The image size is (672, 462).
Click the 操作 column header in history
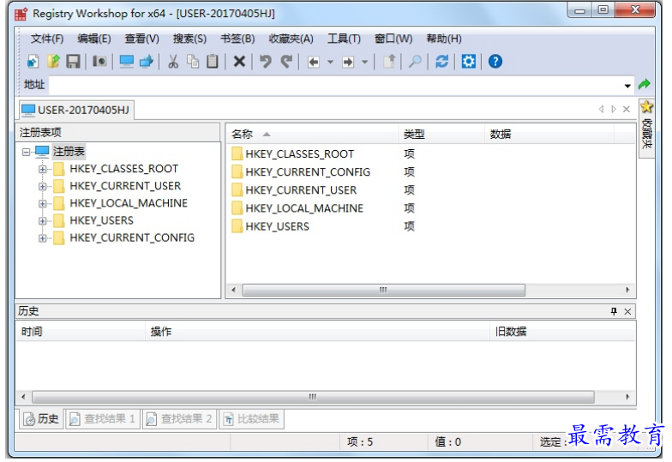(x=317, y=331)
